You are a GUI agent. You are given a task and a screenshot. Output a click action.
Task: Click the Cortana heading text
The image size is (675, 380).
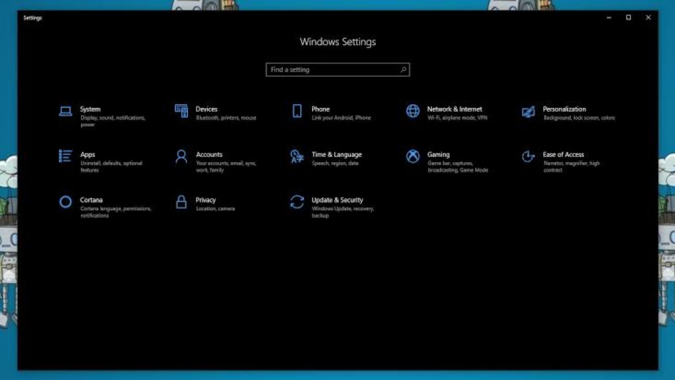[x=91, y=200]
